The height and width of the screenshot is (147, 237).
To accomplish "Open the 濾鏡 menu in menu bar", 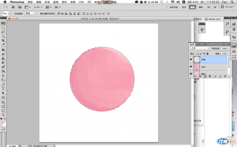I will (x=73, y=2).
